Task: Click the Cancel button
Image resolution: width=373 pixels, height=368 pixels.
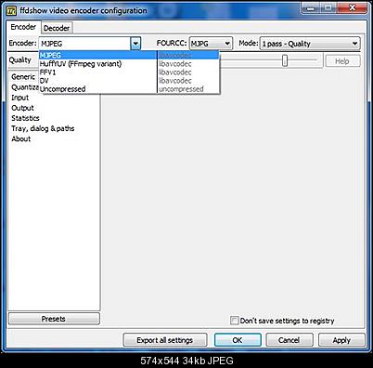Action: [x=289, y=340]
